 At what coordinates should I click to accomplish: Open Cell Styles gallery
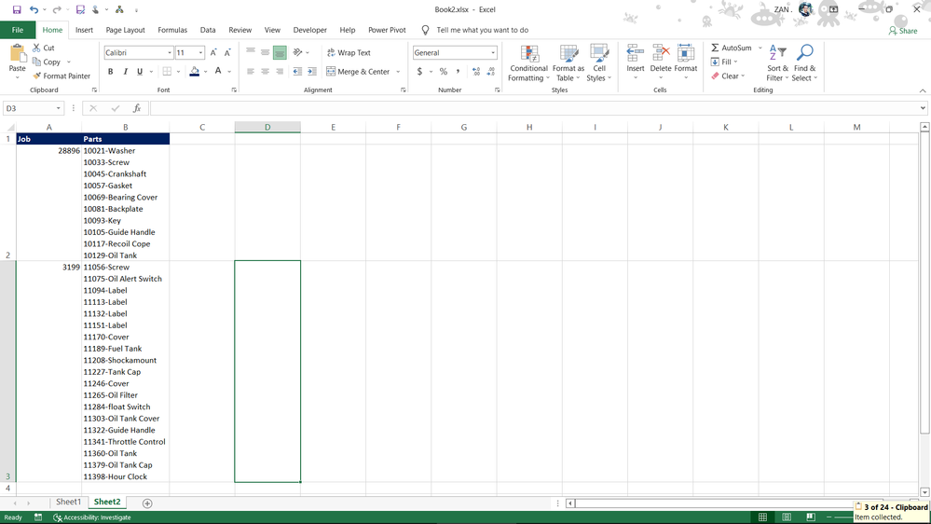[598, 63]
